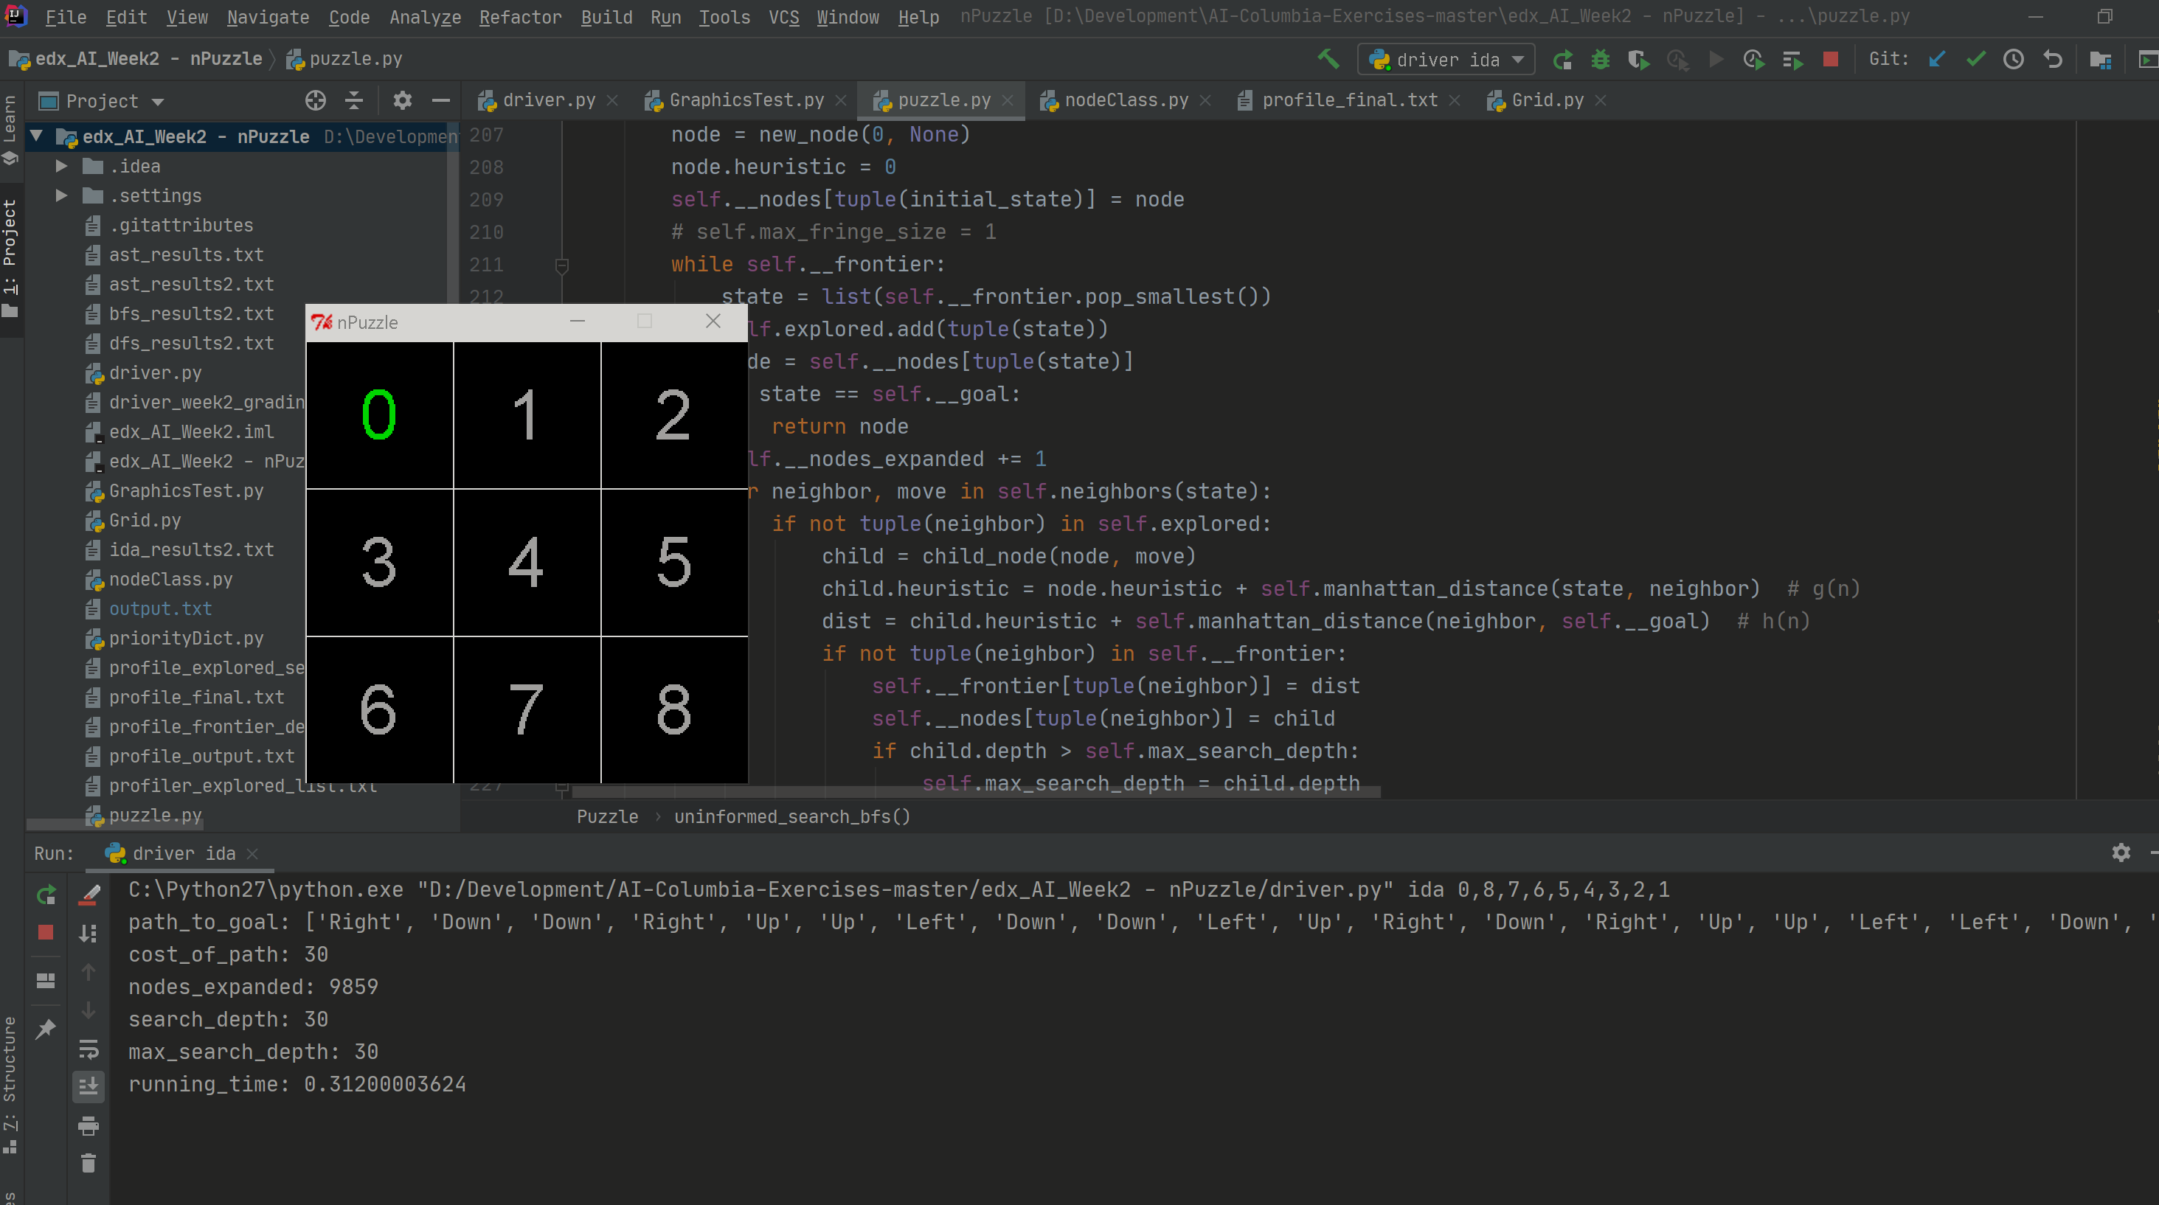Run driver ida with coverage
Image resolution: width=2159 pixels, height=1205 pixels.
click(1638, 60)
